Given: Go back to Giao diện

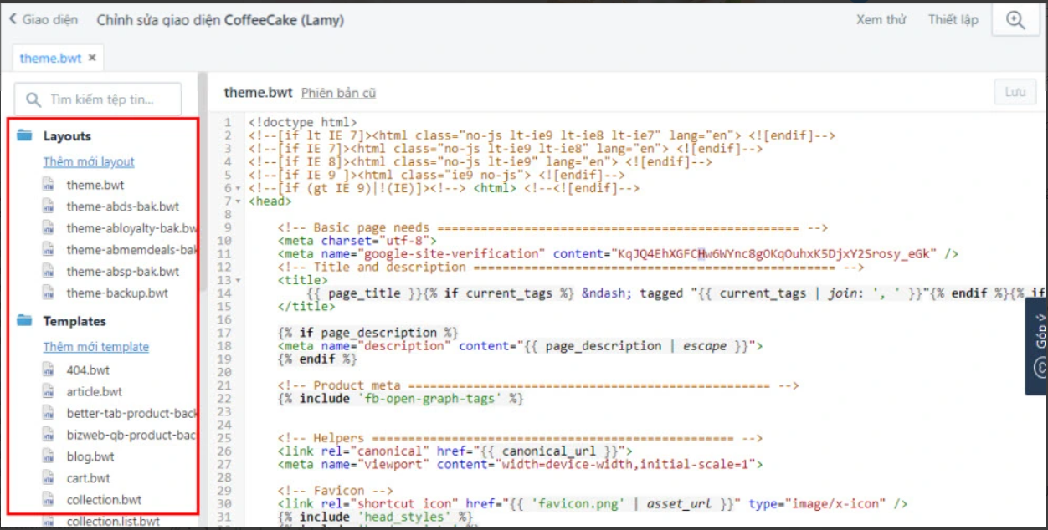Looking at the screenshot, I should click(x=44, y=20).
